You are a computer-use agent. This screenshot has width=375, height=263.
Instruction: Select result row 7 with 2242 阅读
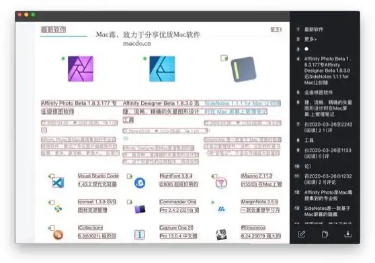[328, 127]
